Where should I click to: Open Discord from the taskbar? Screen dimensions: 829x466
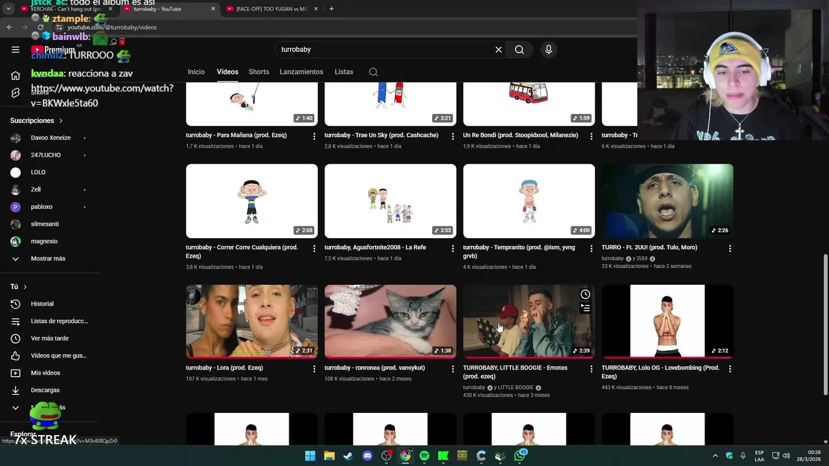(x=367, y=456)
